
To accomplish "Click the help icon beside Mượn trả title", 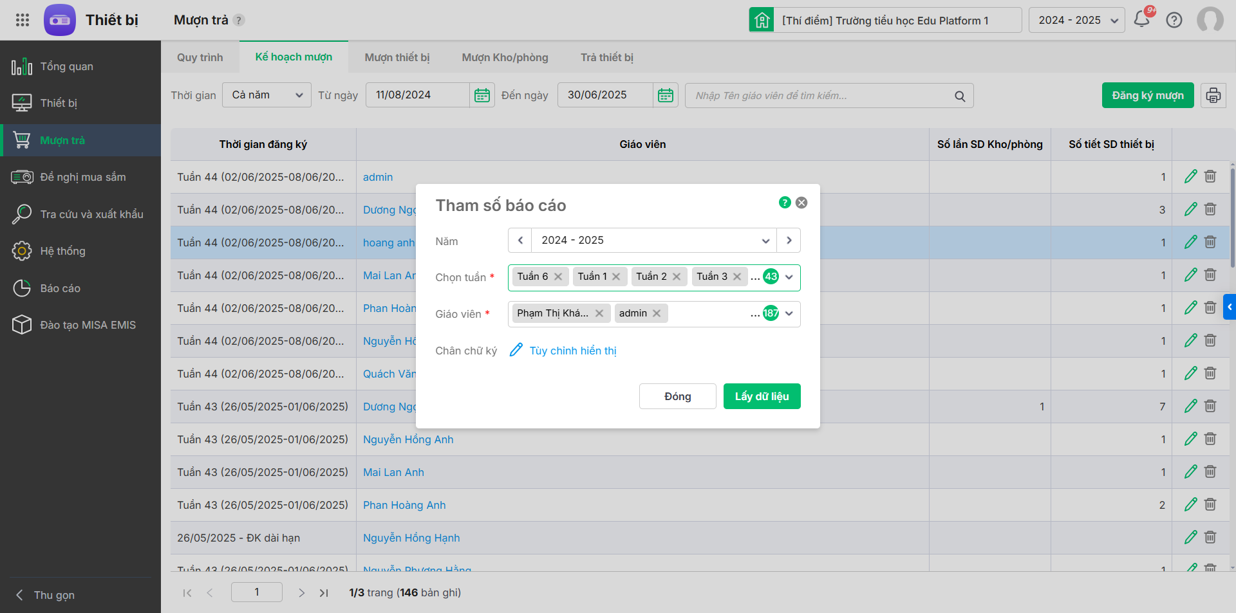I will tap(239, 20).
